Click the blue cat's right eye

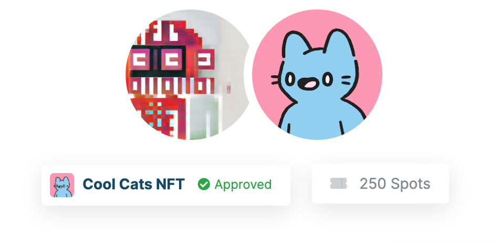tap(327, 79)
